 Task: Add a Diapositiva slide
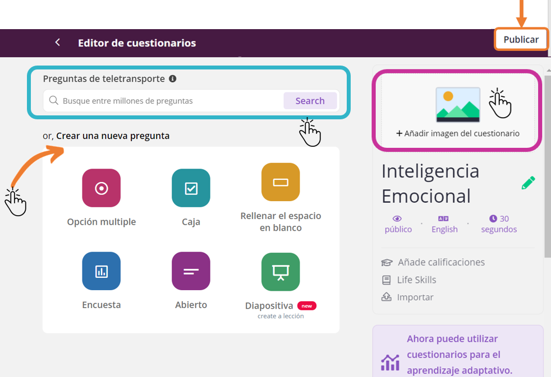[280, 271]
